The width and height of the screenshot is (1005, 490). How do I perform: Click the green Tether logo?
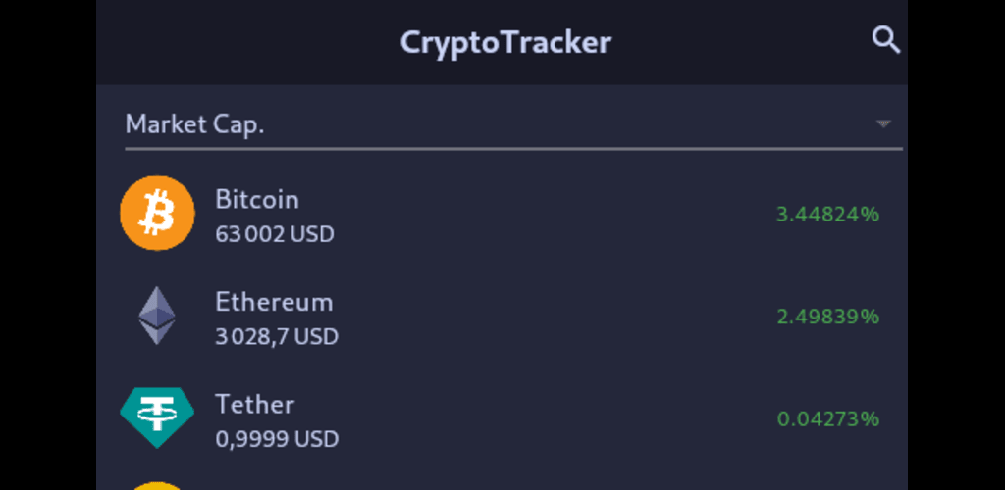point(157,417)
